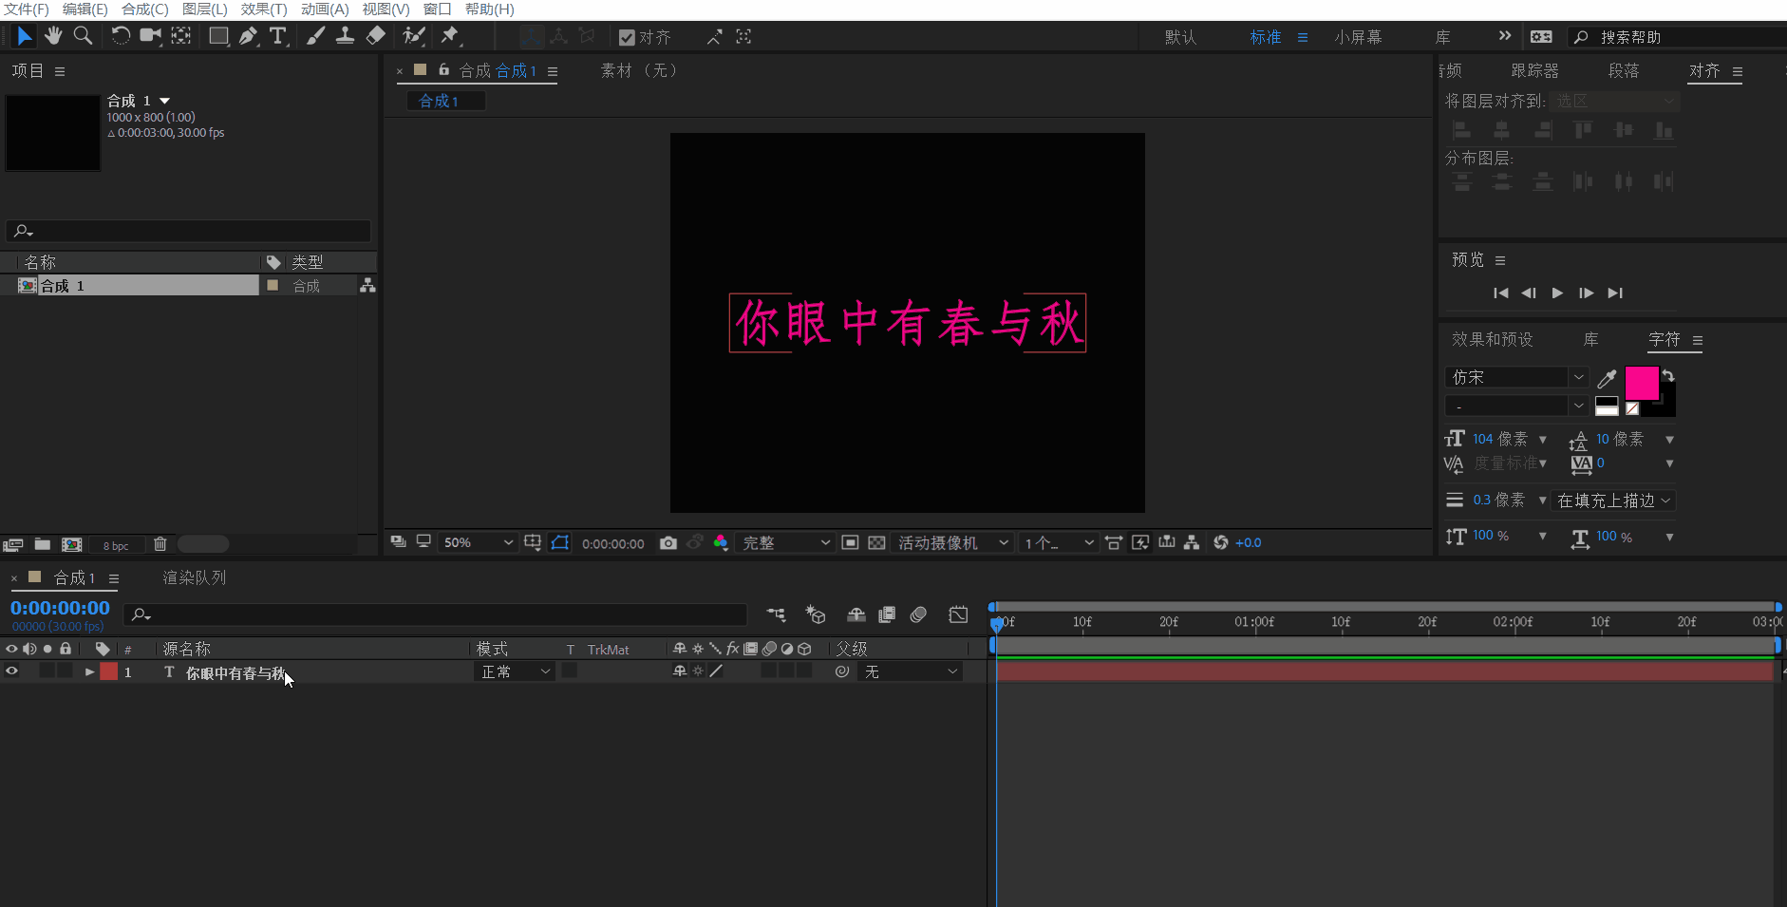
Task: Click the pink fill color swatch
Action: tap(1641, 383)
